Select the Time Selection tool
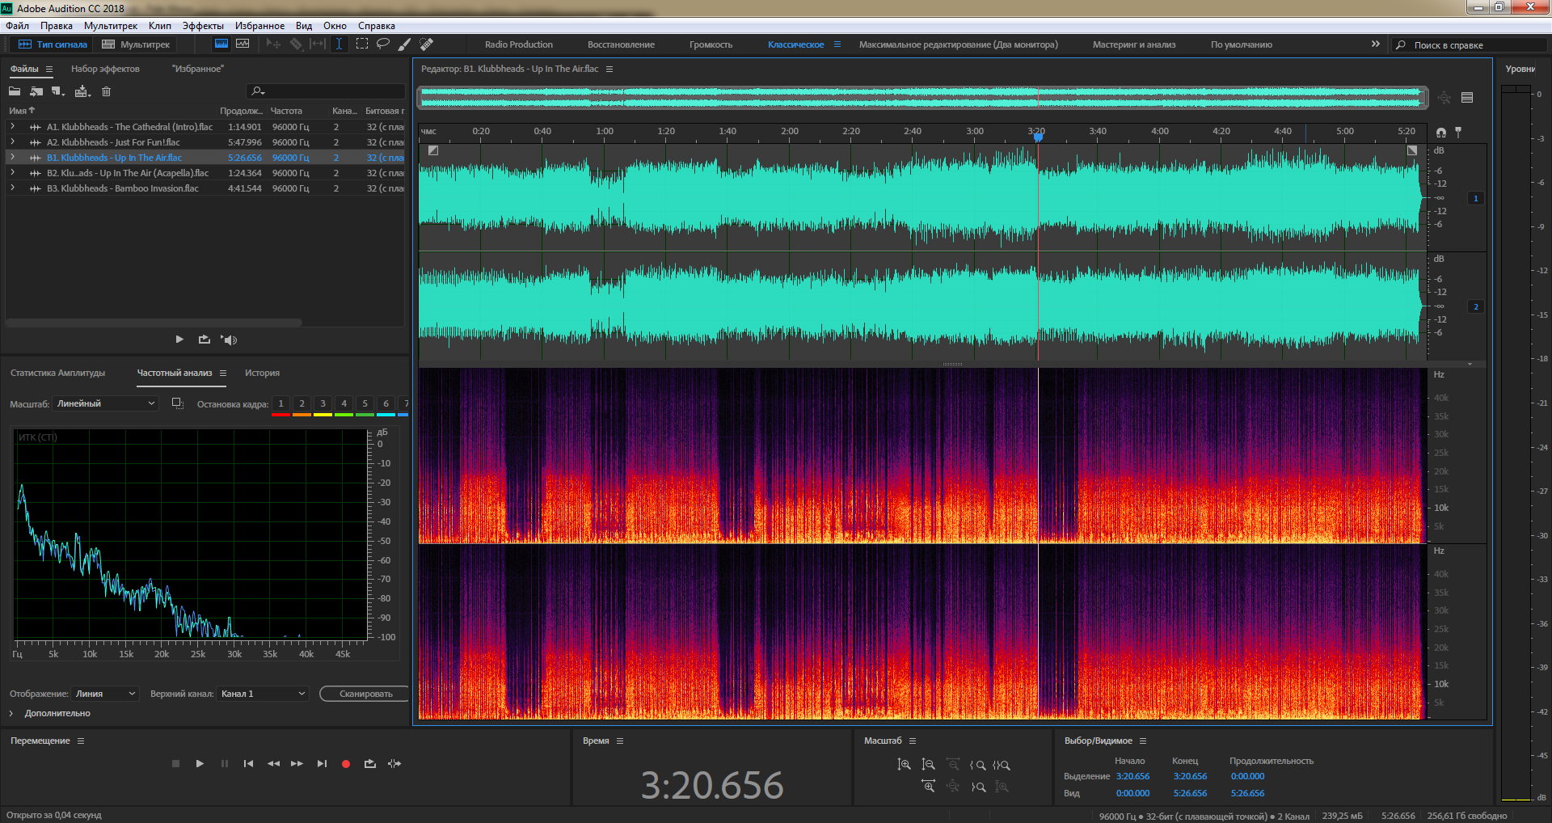Image resolution: width=1552 pixels, height=823 pixels. coord(339,44)
